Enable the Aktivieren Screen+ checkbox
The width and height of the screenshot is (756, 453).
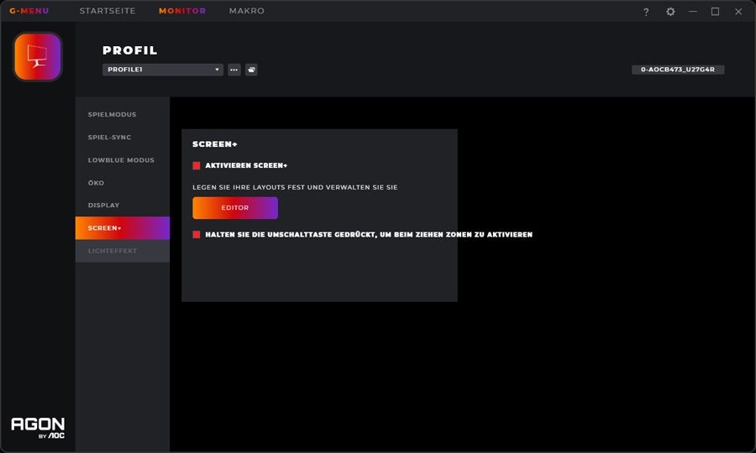197,166
